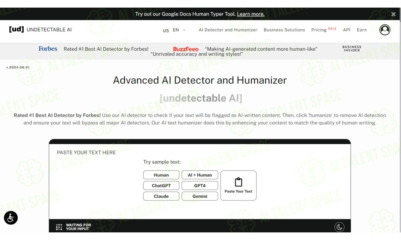Expand the US EN language dropdown
The height and width of the screenshot is (240, 401).
coord(174,30)
